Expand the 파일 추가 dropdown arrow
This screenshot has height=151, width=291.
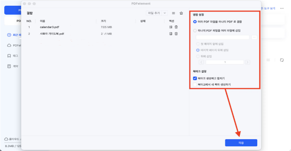165,13
